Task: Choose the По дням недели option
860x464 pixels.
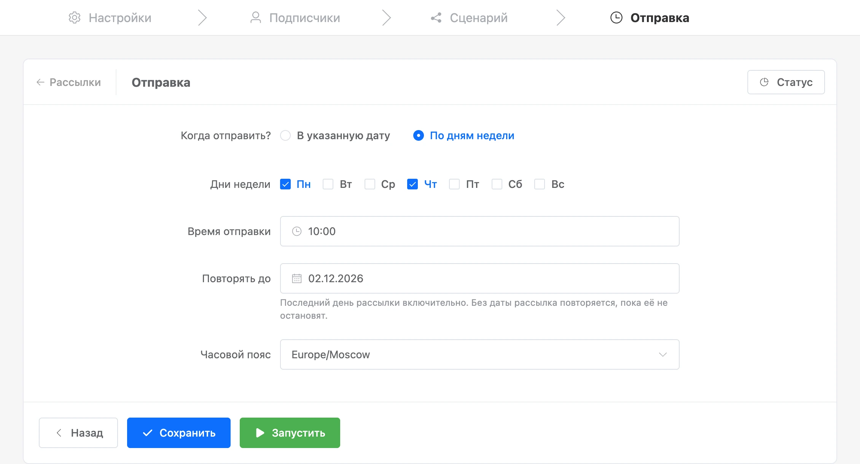Action: click(x=464, y=136)
